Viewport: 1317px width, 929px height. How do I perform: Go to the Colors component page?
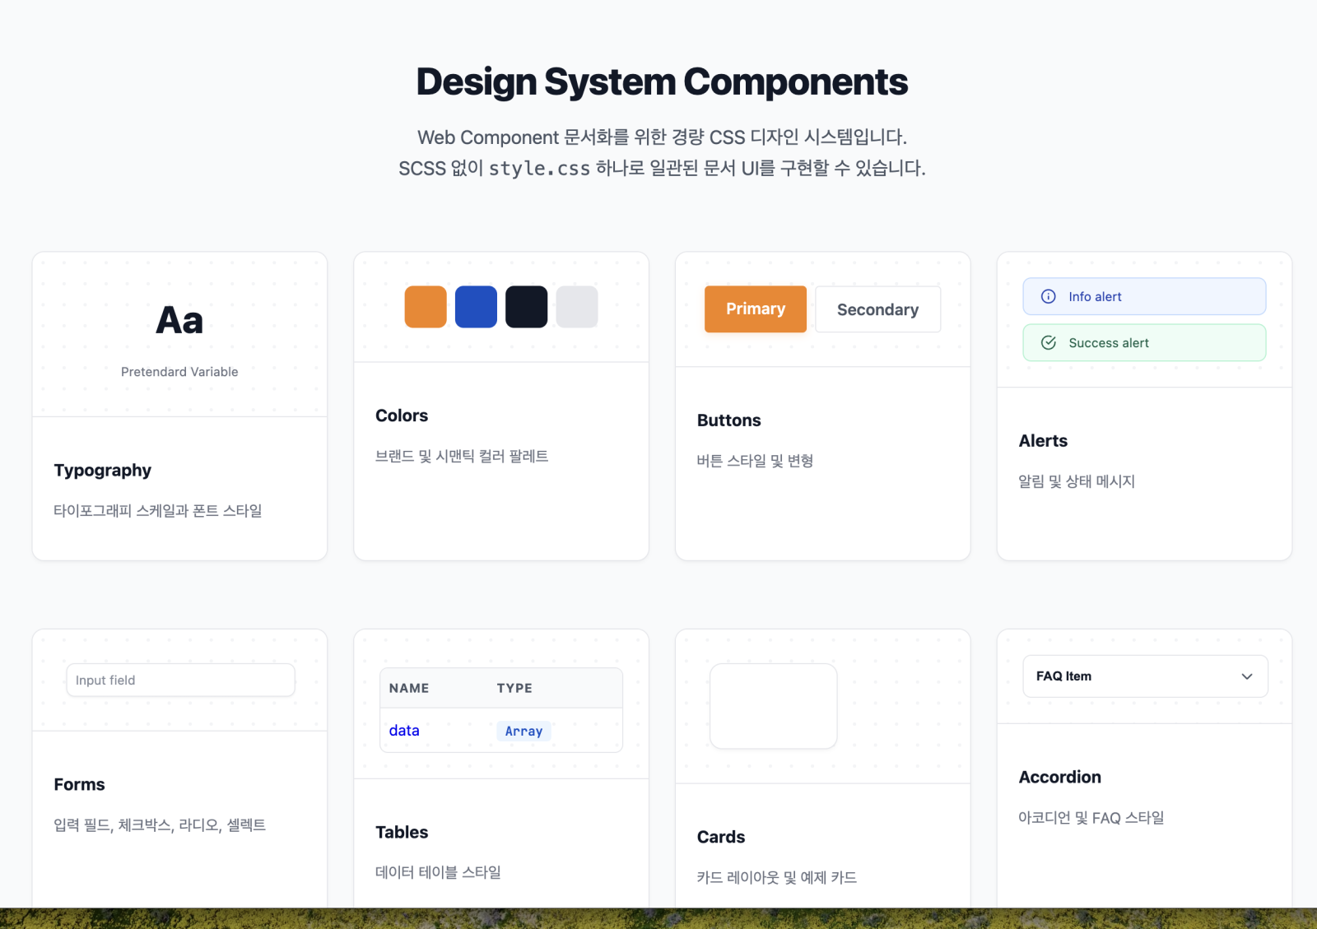[402, 416]
